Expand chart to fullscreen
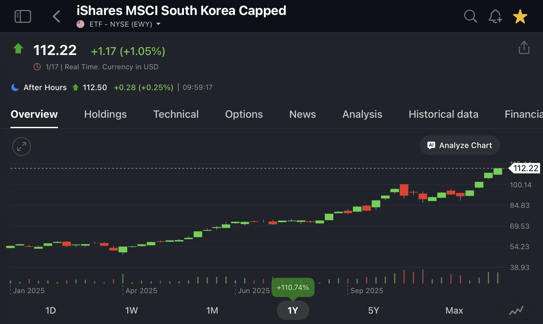 (21, 147)
